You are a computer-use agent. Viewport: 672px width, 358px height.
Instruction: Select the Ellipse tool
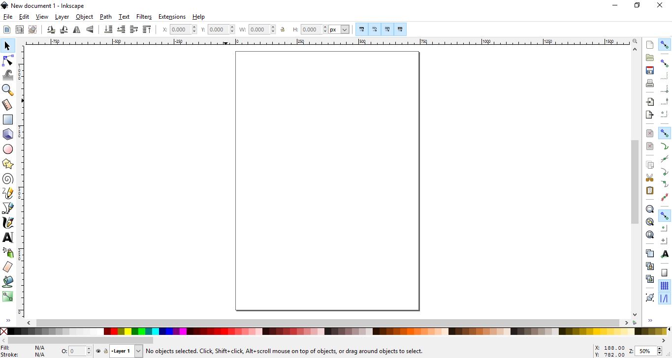[8, 149]
